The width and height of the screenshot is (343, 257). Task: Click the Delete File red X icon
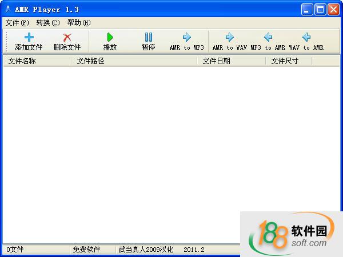[x=67, y=38]
